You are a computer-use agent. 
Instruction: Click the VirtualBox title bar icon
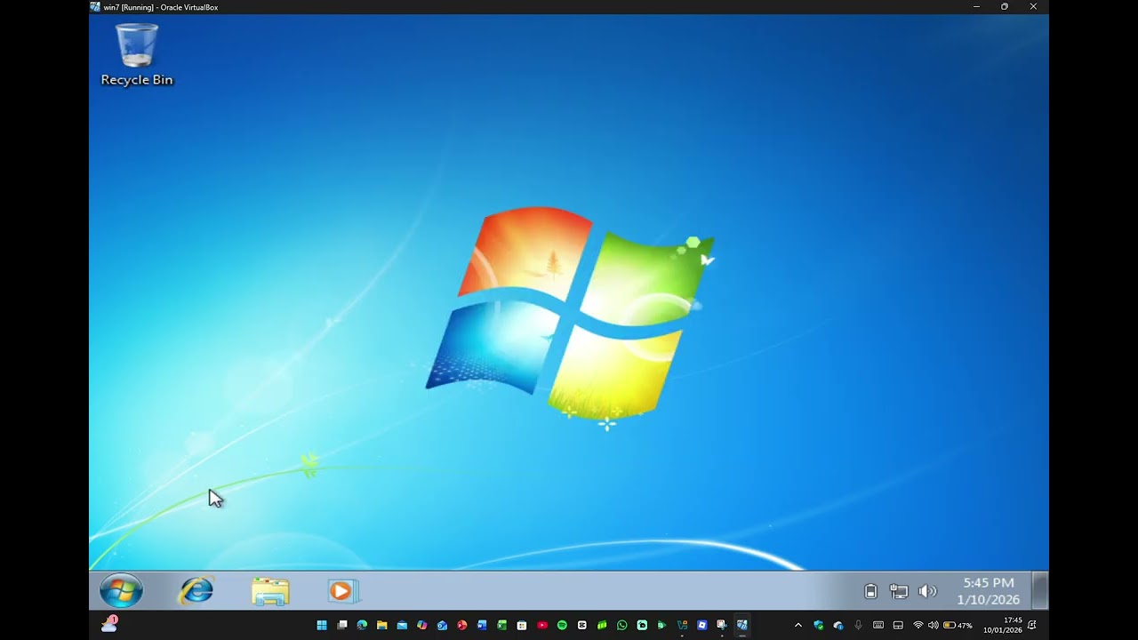coord(95,7)
